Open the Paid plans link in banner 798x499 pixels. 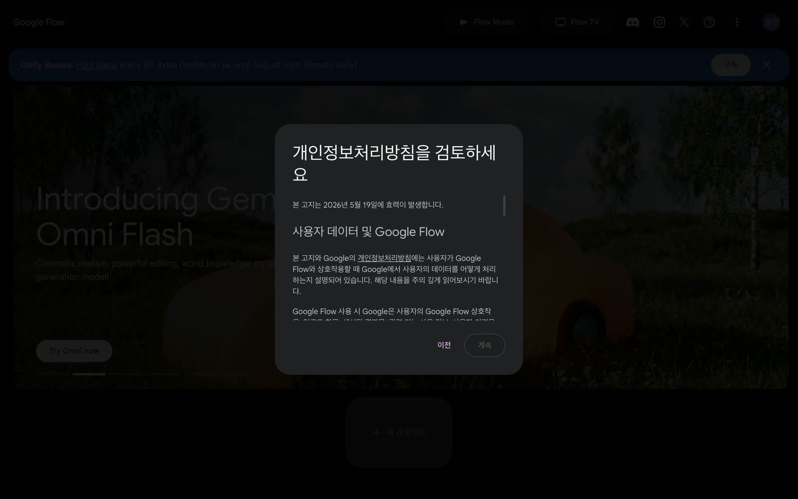click(97, 65)
